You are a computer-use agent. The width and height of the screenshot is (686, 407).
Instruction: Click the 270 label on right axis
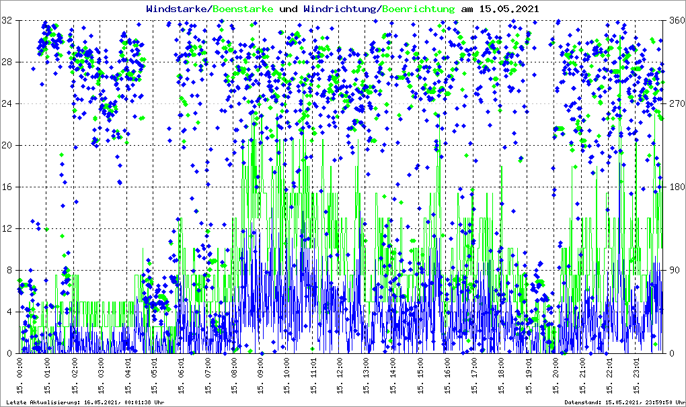[x=675, y=104]
